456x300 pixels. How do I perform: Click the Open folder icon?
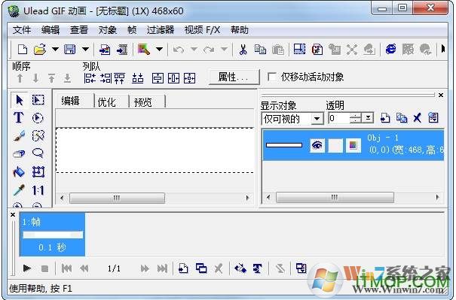tap(40, 50)
